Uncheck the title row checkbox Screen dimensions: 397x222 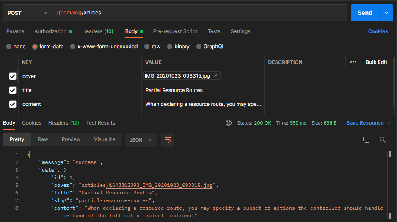tap(13, 90)
